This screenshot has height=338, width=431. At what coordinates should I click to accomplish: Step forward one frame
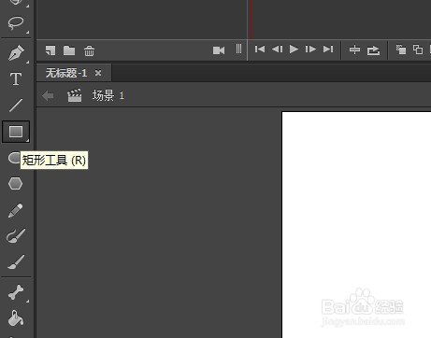pos(310,49)
